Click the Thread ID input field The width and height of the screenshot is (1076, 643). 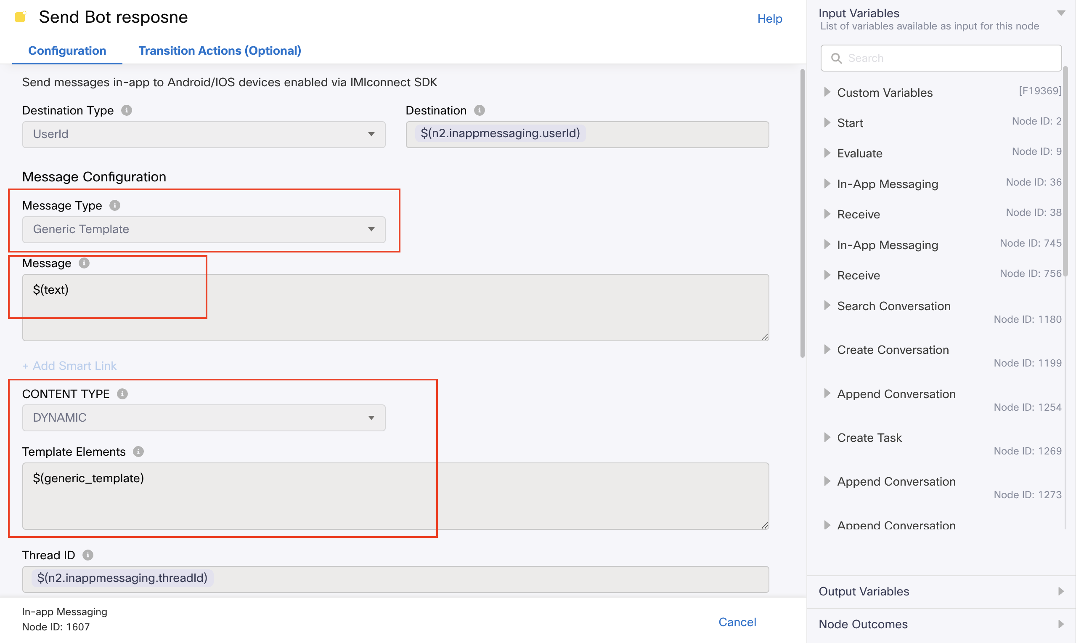point(396,579)
